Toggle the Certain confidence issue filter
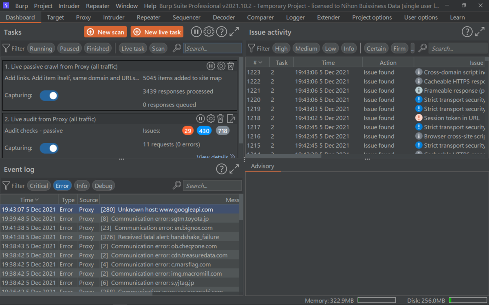 click(376, 48)
